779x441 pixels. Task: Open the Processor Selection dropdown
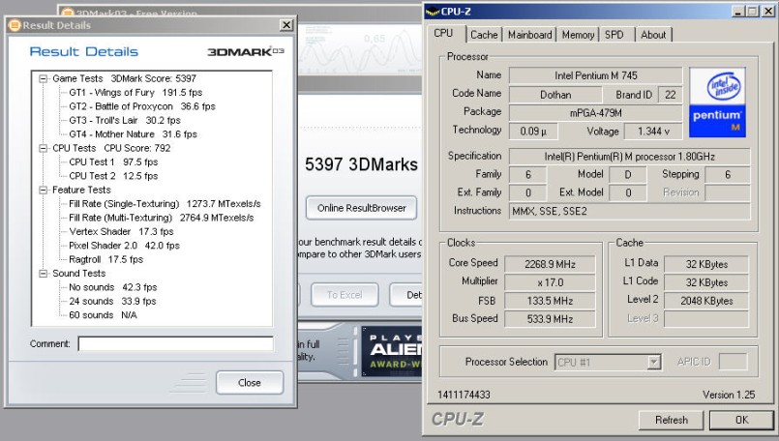[654, 362]
